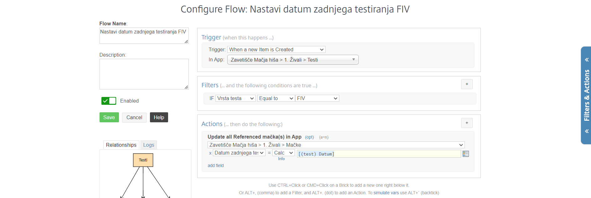Image resolution: width=591 pixels, height=198 pixels.
Task: Switch to the Logs tab
Action: pyautogui.click(x=148, y=145)
